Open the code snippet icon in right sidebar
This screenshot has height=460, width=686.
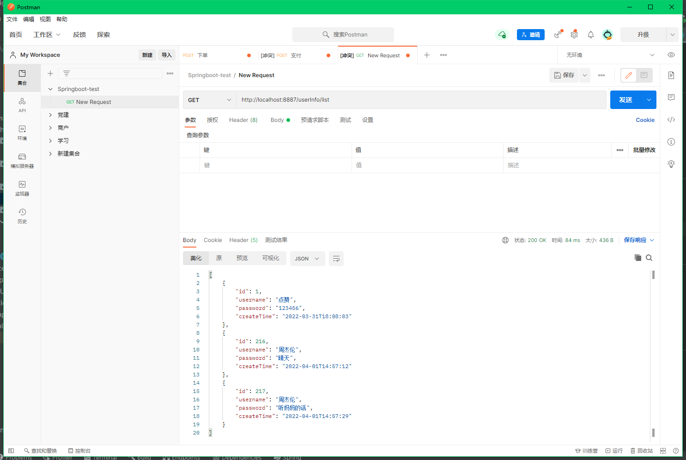point(671,120)
